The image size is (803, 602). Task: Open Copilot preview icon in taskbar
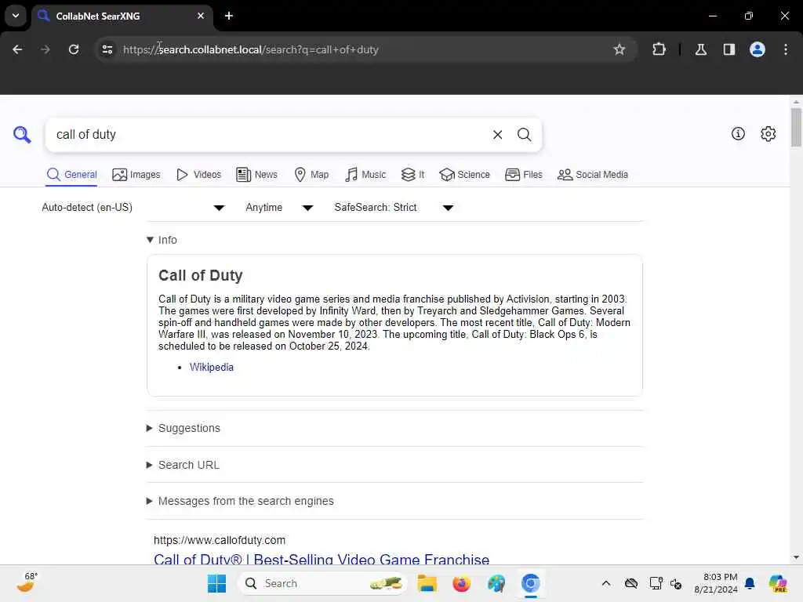pyautogui.click(x=778, y=583)
